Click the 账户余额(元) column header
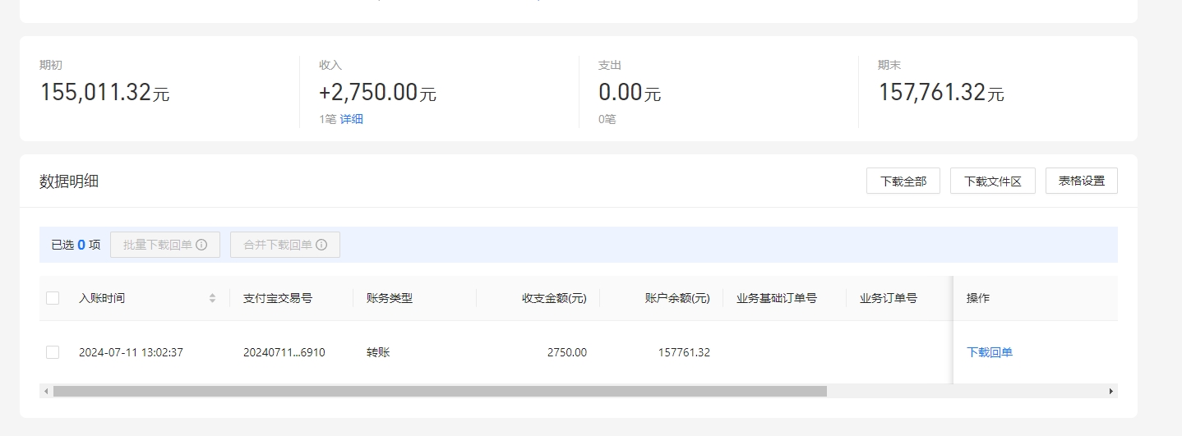This screenshot has height=436, width=1182. click(677, 298)
